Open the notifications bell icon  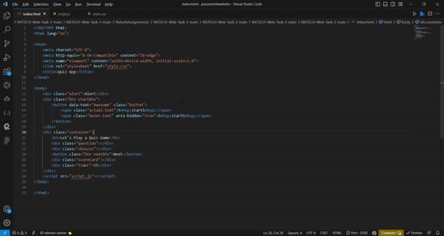pos(438,233)
